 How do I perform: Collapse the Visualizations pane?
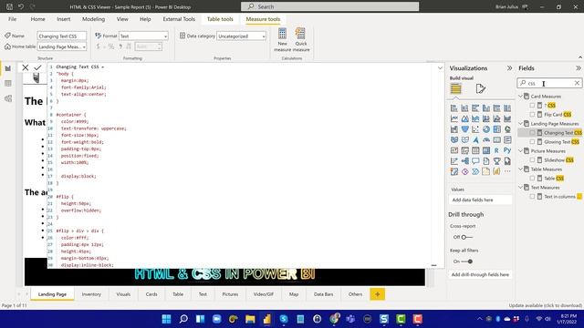[x=509, y=68]
